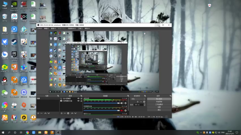Viewport: 241px width, 135px height.
Task: Mute desktop audio speaker icon
Action: 122,103
